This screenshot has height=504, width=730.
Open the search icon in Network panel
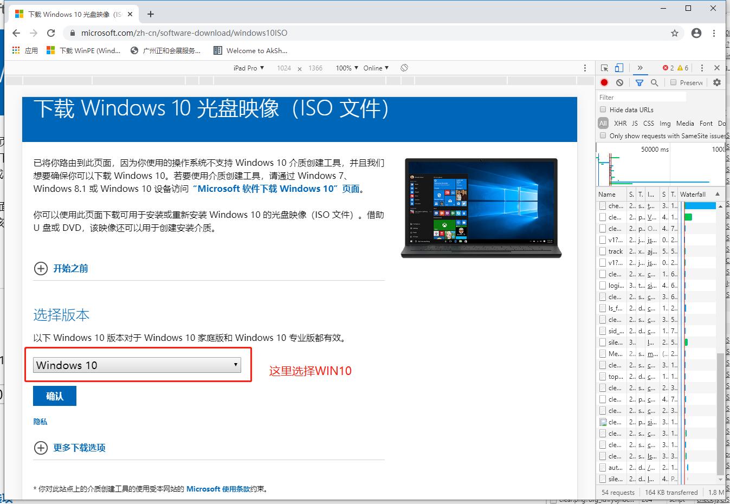click(x=655, y=82)
